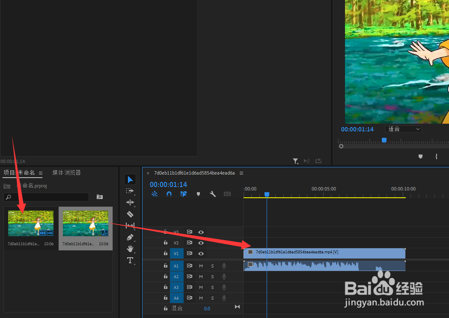
Task: Mute audio track A3
Action: coord(201,287)
